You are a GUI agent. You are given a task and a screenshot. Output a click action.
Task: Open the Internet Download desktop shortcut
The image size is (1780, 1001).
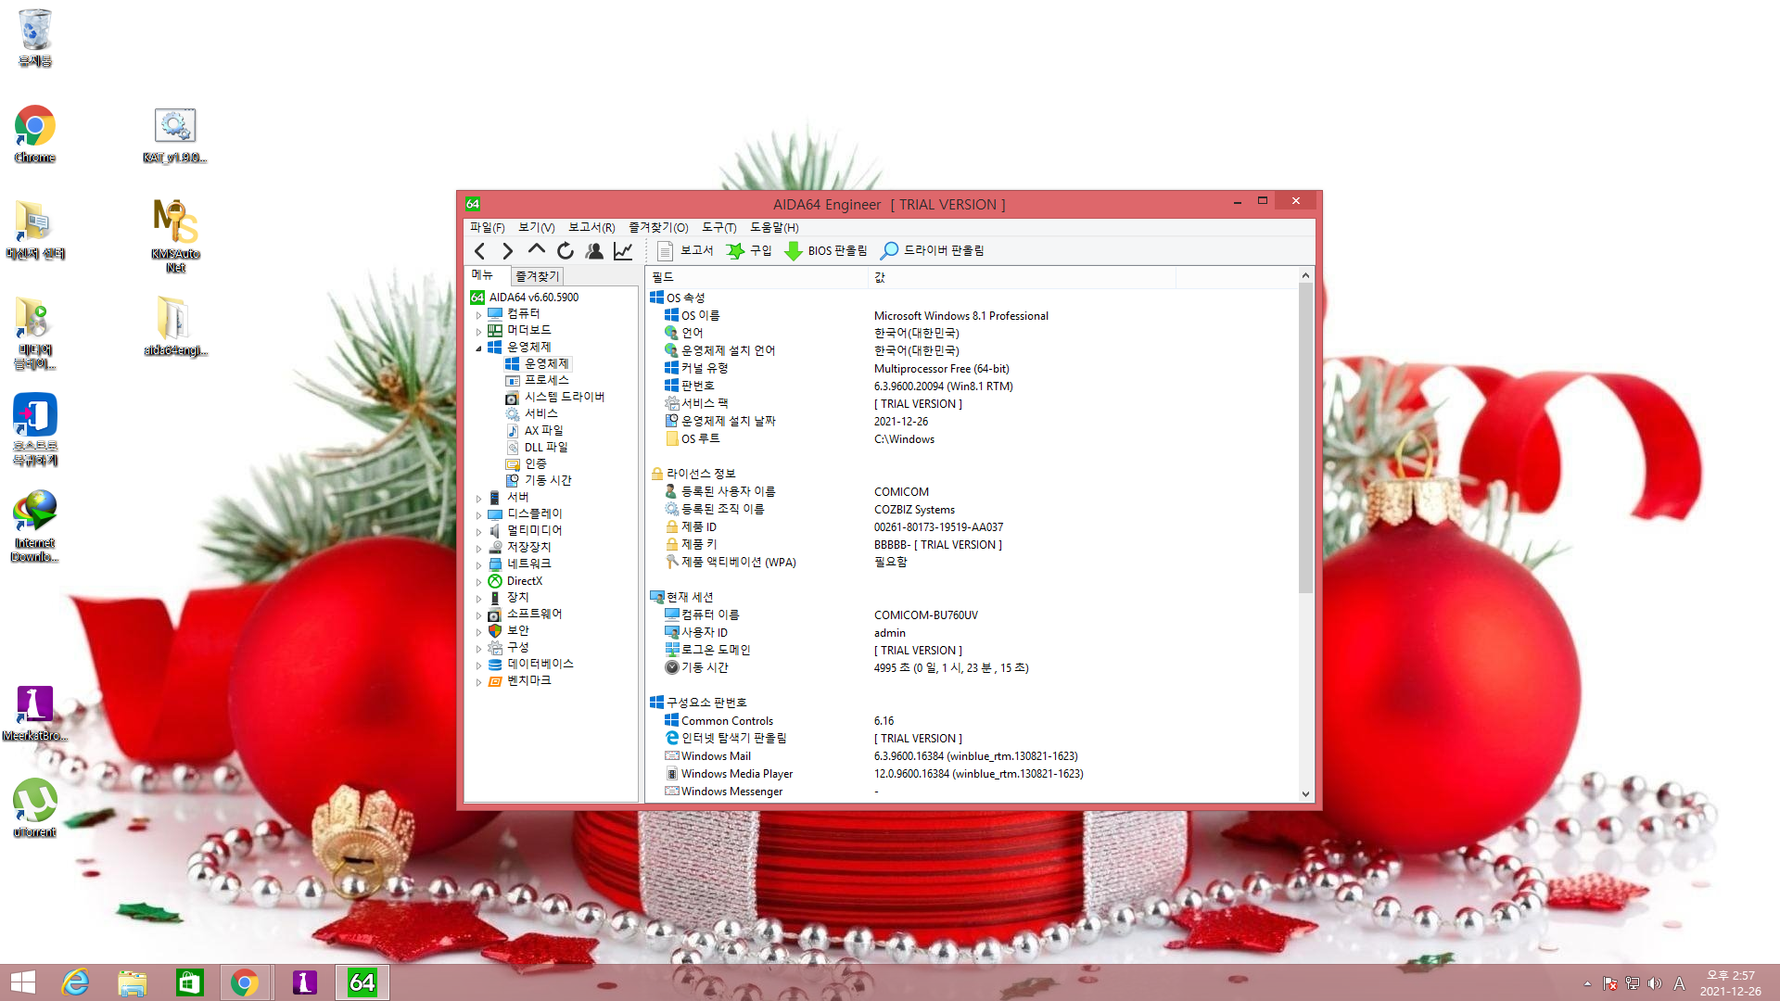click(x=34, y=526)
